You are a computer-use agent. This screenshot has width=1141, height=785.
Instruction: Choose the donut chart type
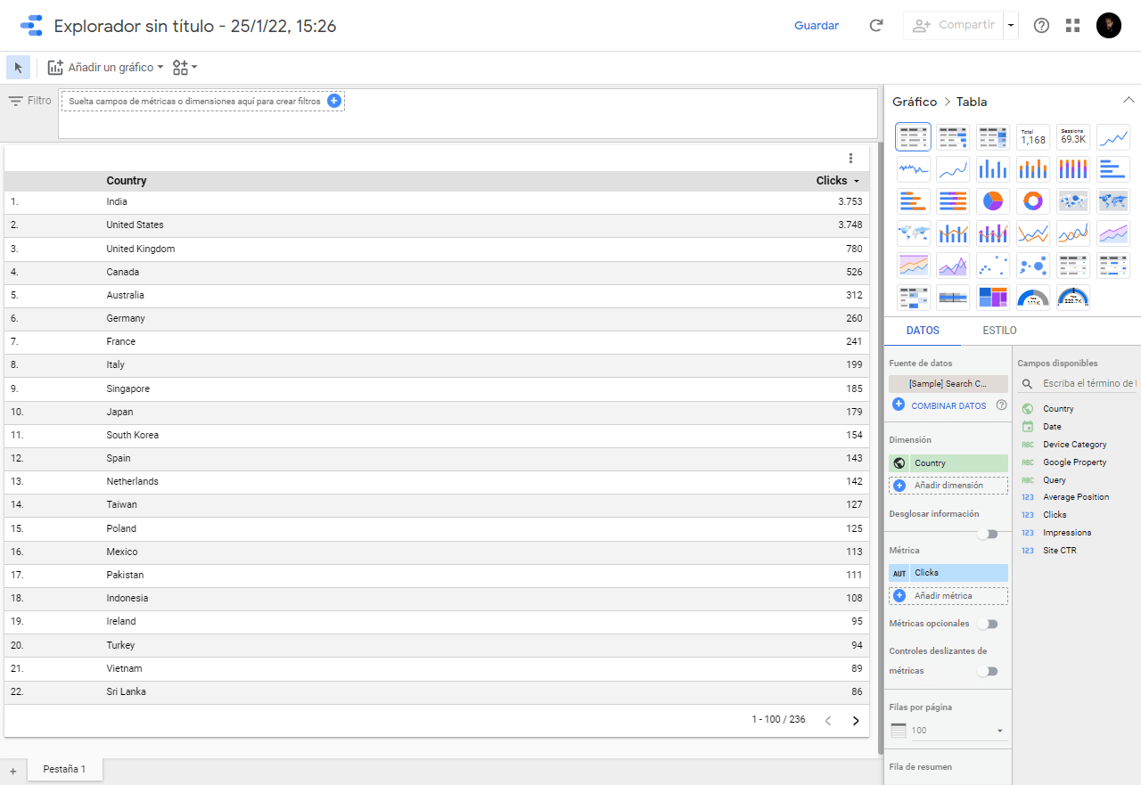[x=1033, y=200]
